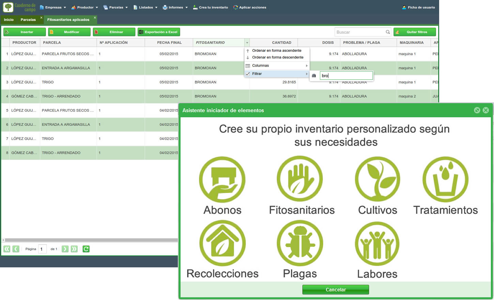Image resolution: width=494 pixels, height=300 pixels.
Task: Go to the next page arrow
Action: [65, 249]
